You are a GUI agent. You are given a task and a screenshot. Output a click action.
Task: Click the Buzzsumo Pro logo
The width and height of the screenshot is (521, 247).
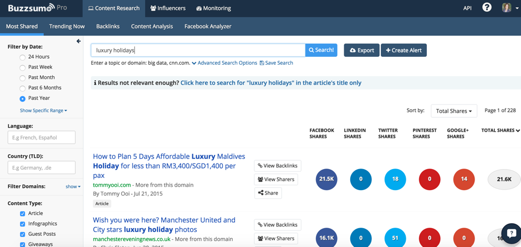(x=38, y=8)
